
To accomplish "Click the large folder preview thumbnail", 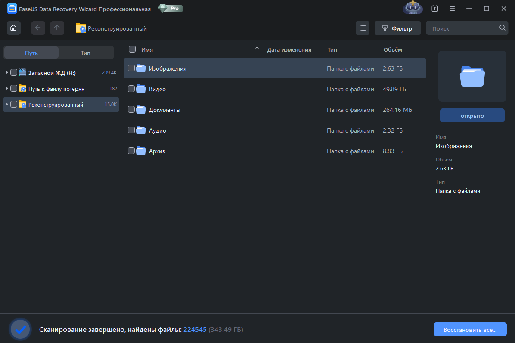I will point(472,76).
